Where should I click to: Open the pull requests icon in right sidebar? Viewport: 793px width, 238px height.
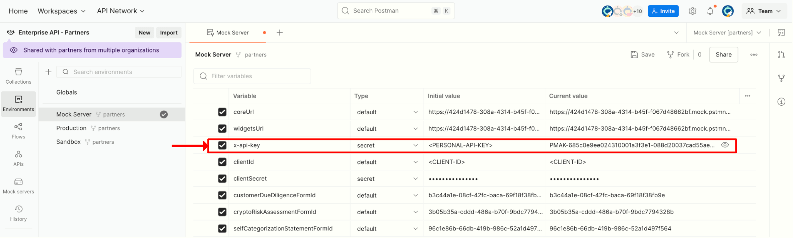(781, 55)
